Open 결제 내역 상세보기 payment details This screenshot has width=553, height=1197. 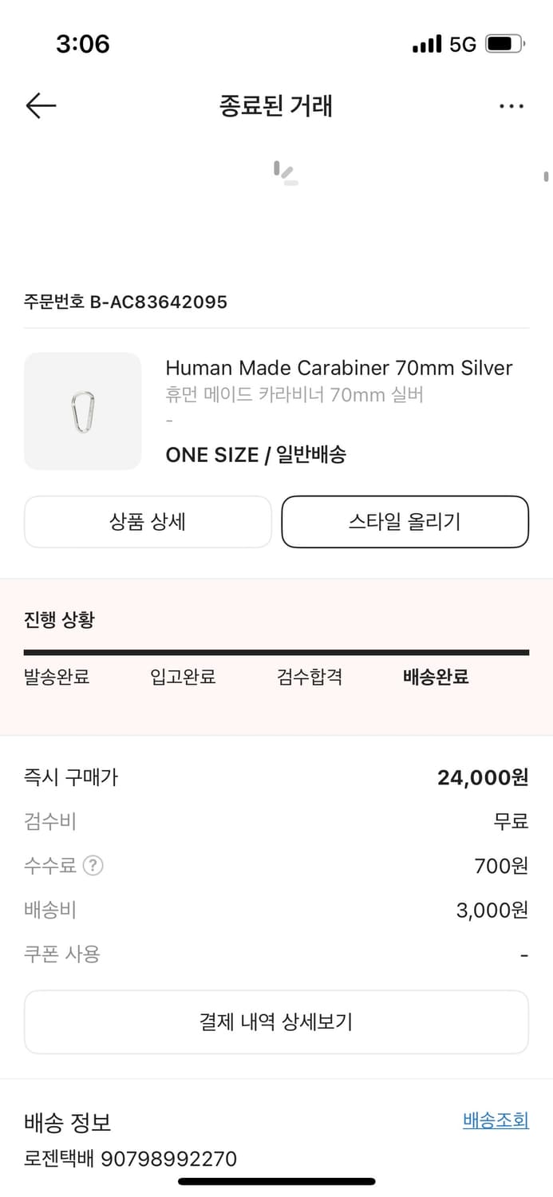tap(276, 1021)
